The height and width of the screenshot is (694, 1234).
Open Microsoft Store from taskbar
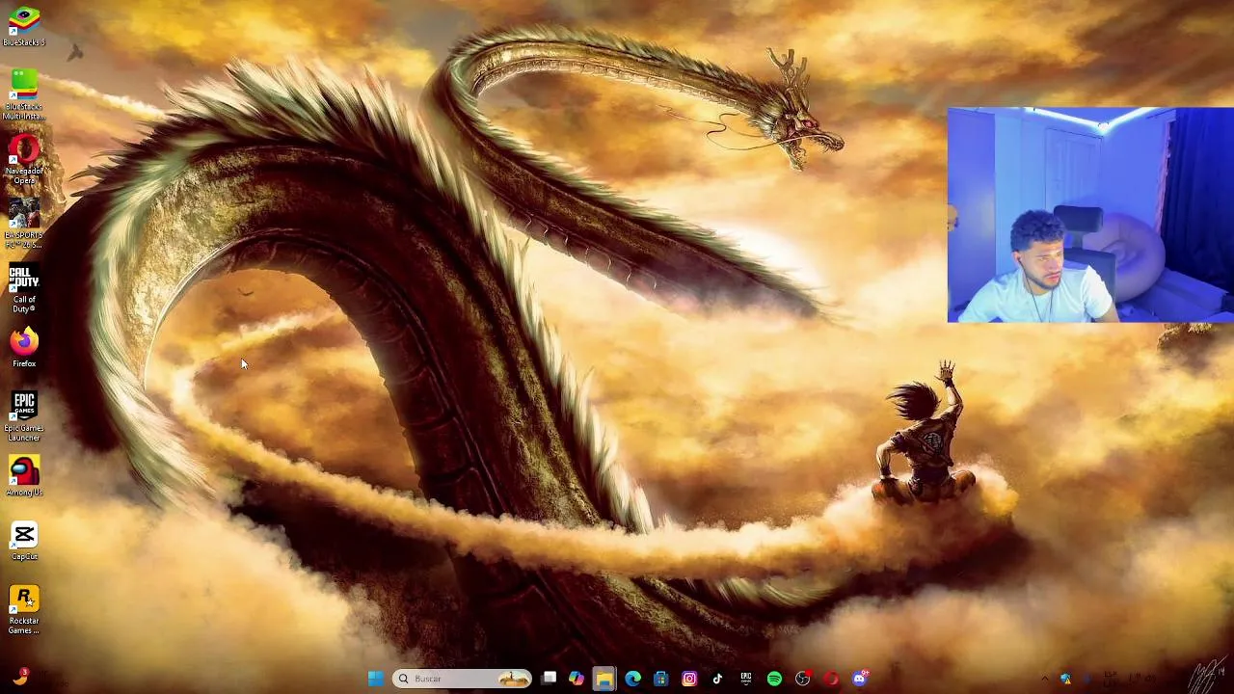pyautogui.click(x=660, y=679)
